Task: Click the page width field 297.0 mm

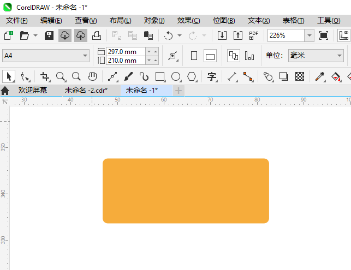Action: pyautogui.click(x=126, y=52)
